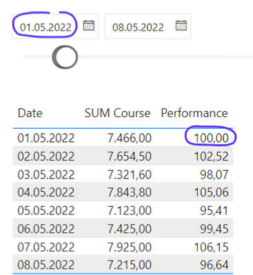This screenshot has width=253, height=275.
Task: Click the SUM Course value 7.925,00
Action: (130, 247)
